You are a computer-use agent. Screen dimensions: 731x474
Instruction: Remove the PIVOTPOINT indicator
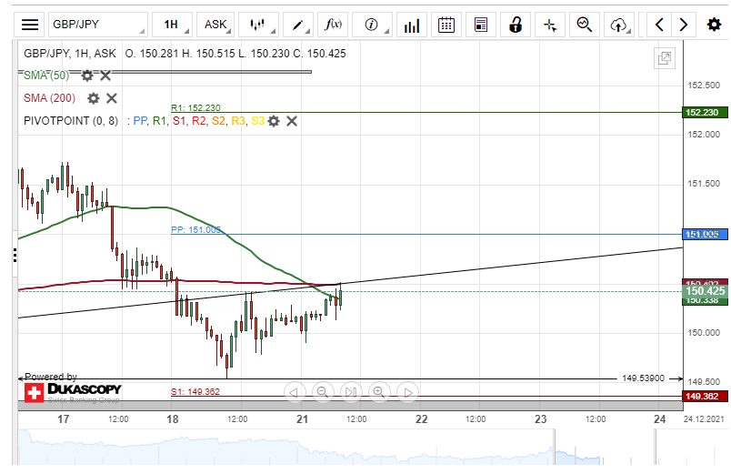[x=292, y=121]
